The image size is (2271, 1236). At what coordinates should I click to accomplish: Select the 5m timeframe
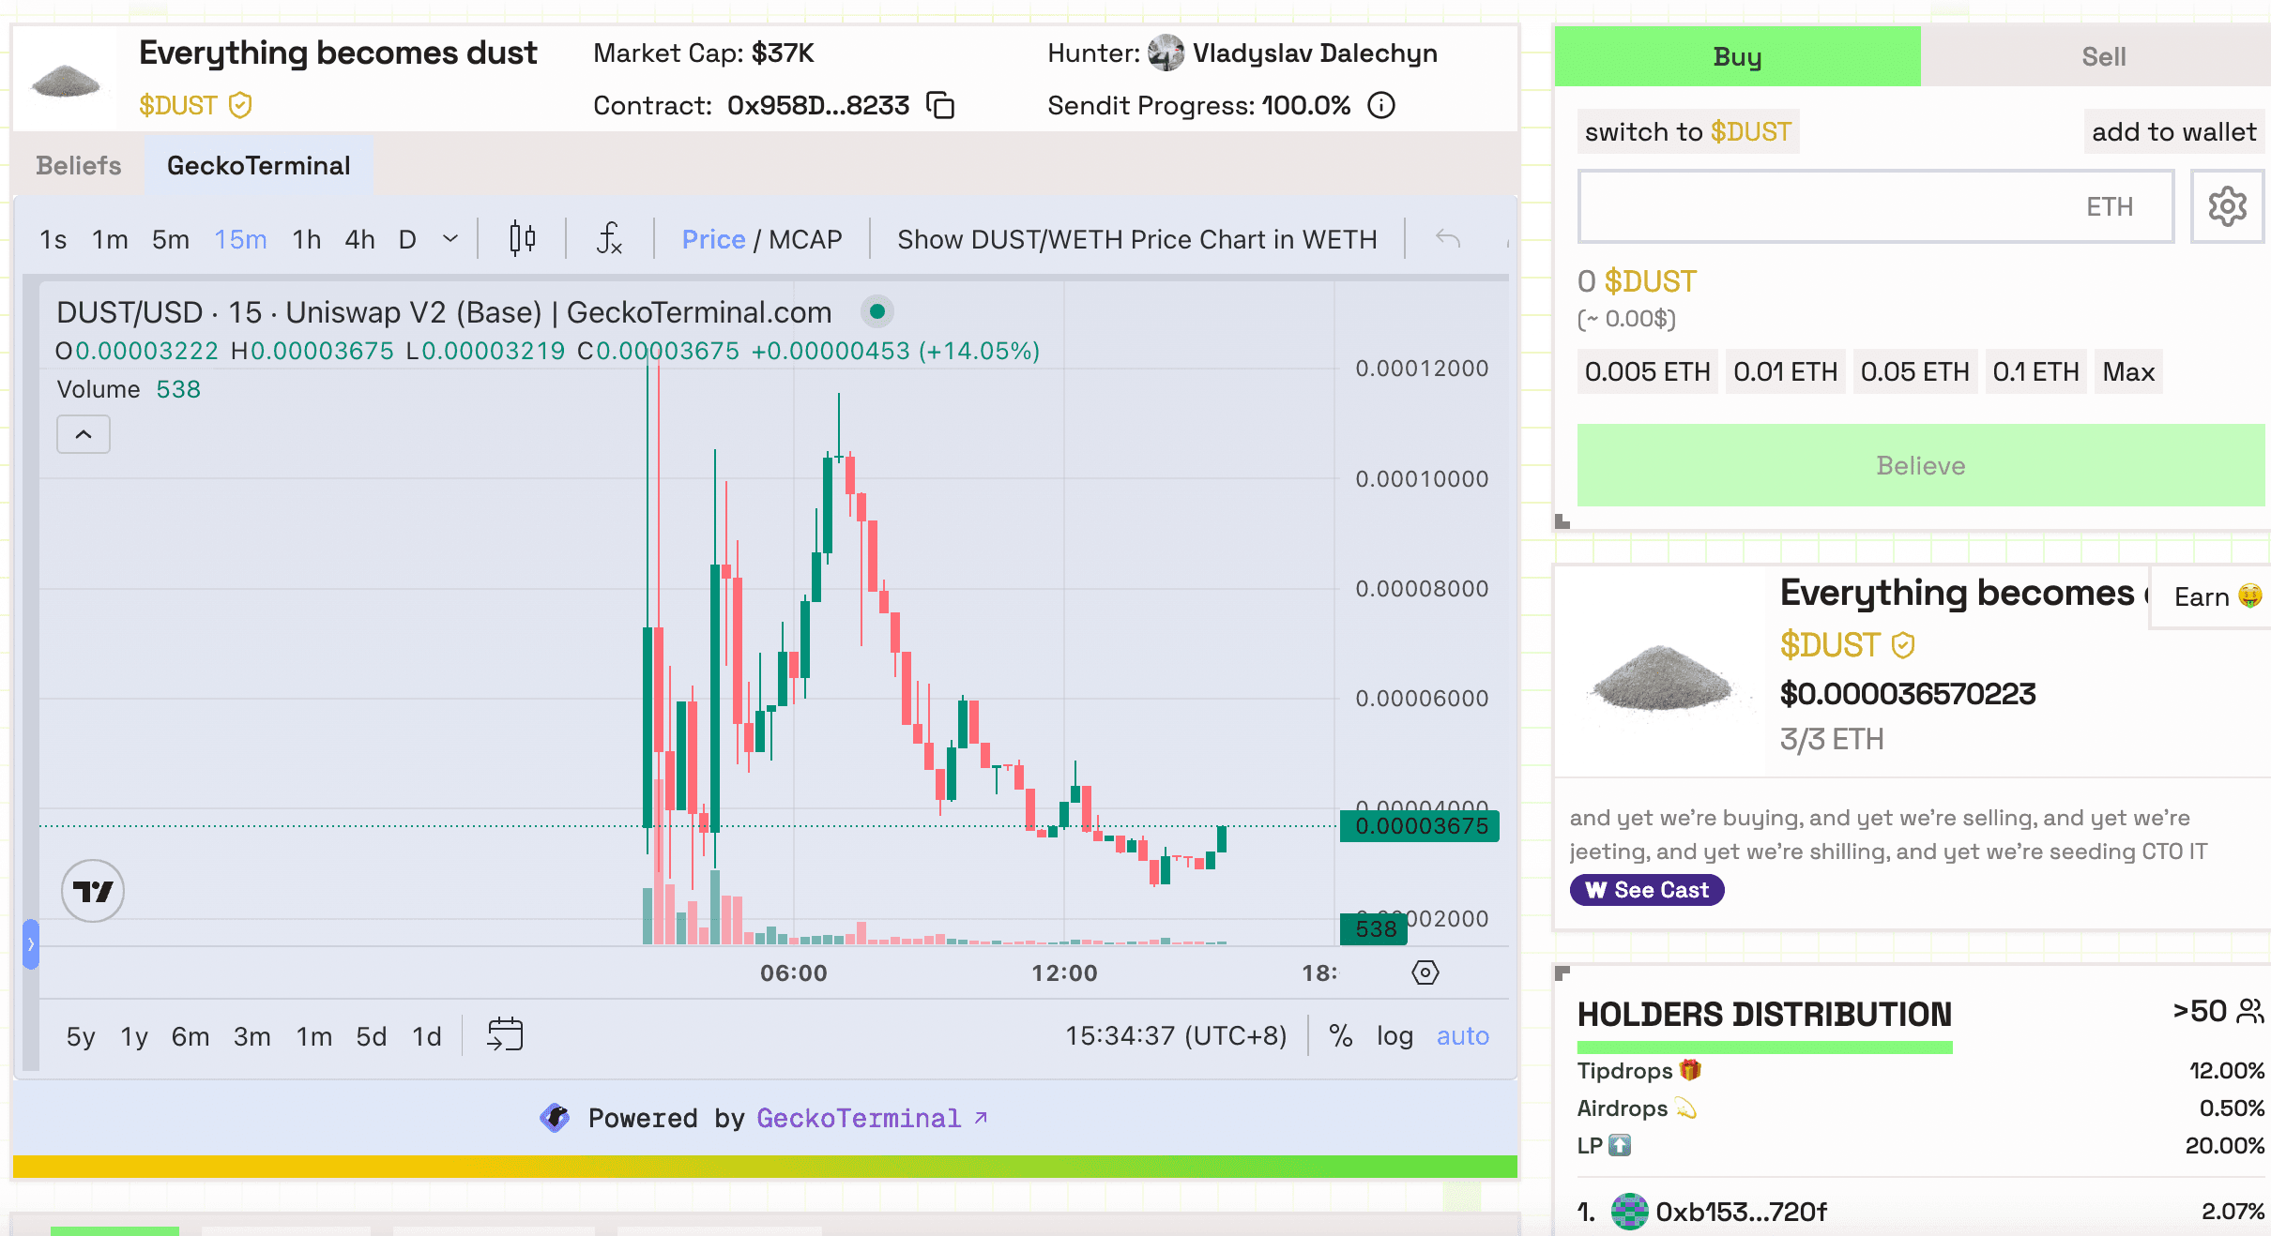tap(171, 239)
